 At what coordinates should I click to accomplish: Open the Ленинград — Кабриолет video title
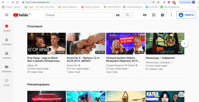point(160,58)
